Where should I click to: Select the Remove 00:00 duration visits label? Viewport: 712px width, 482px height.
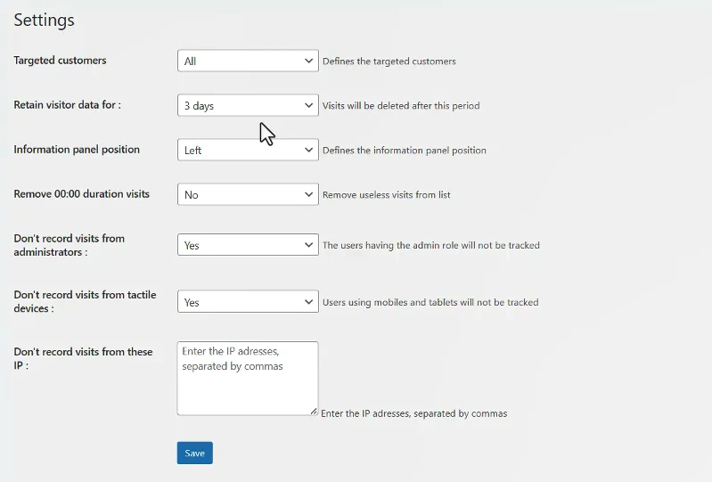82,194
